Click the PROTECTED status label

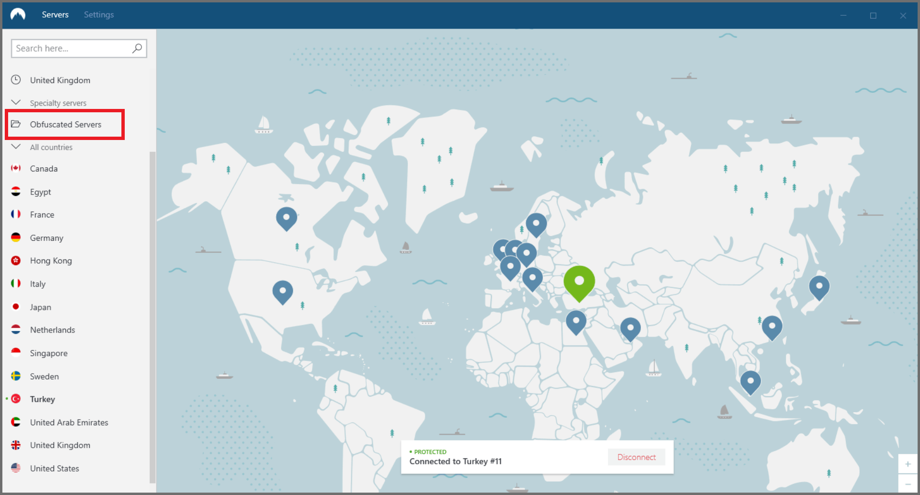(430, 452)
